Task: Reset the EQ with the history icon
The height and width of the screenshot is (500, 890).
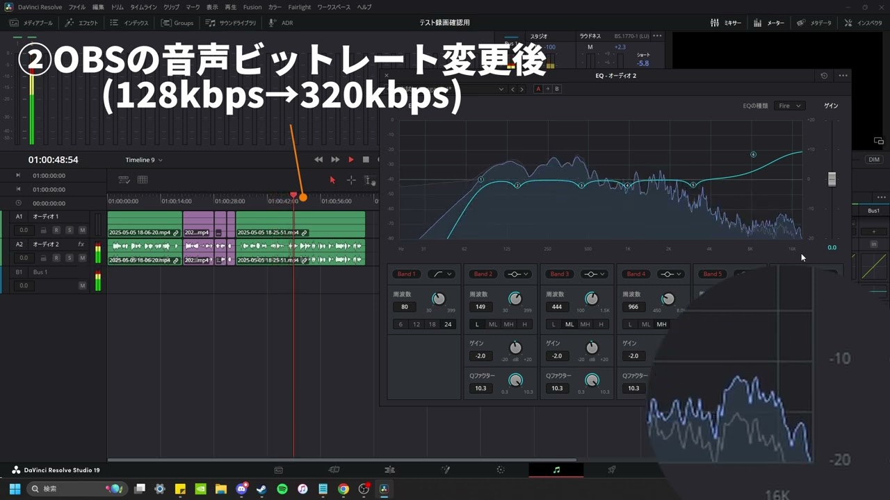Action: (x=825, y=76)
